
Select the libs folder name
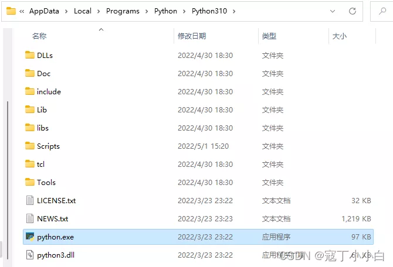pos(43,128)
